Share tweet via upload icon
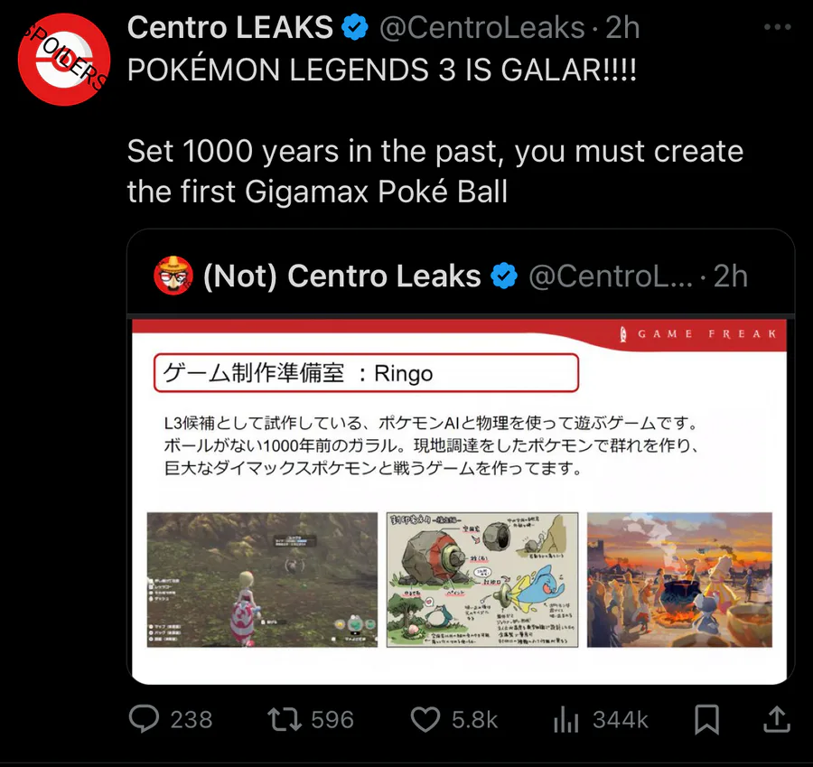The image size is (813, 767). (x=776, y=719)
